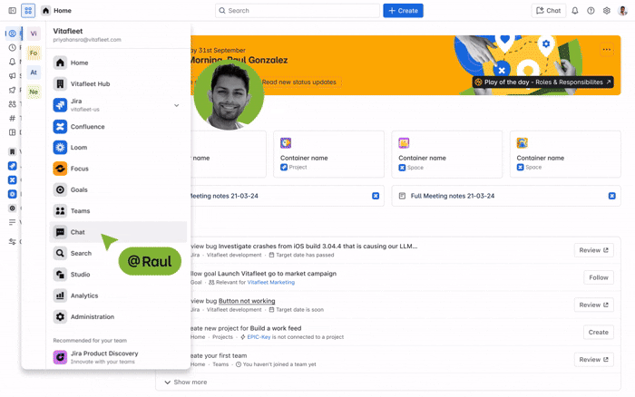The height and width of the screenshot is (397, 635).
Task: Launch Loom from the switcher menu
Action: point(79,148)
